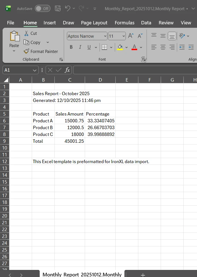Add a new sheet with plus button

[x=143, y=274]
